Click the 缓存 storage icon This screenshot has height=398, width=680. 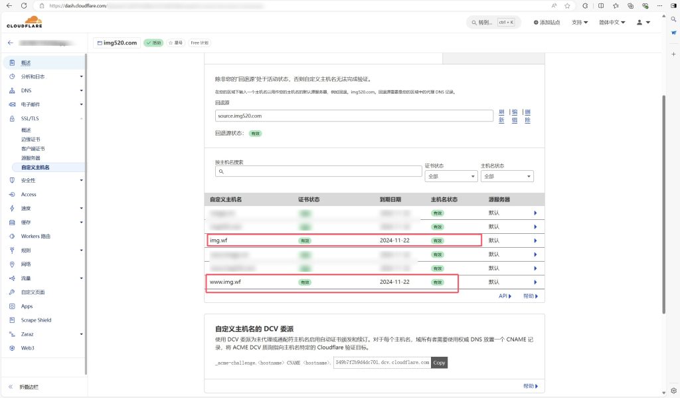tap(12, 222)
